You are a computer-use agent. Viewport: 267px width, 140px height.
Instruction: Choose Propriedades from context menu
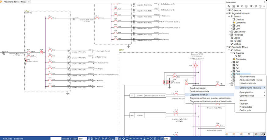(x=246, y=107)
